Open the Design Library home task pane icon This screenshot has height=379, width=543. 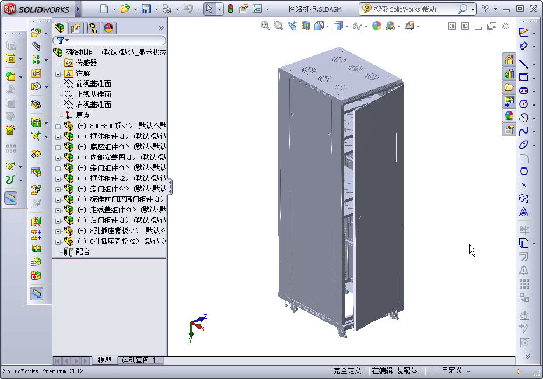pyautogui.click(x=509, y=60)
